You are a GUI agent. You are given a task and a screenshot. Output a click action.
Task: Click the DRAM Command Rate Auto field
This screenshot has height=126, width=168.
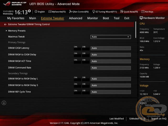coord(111,68)
